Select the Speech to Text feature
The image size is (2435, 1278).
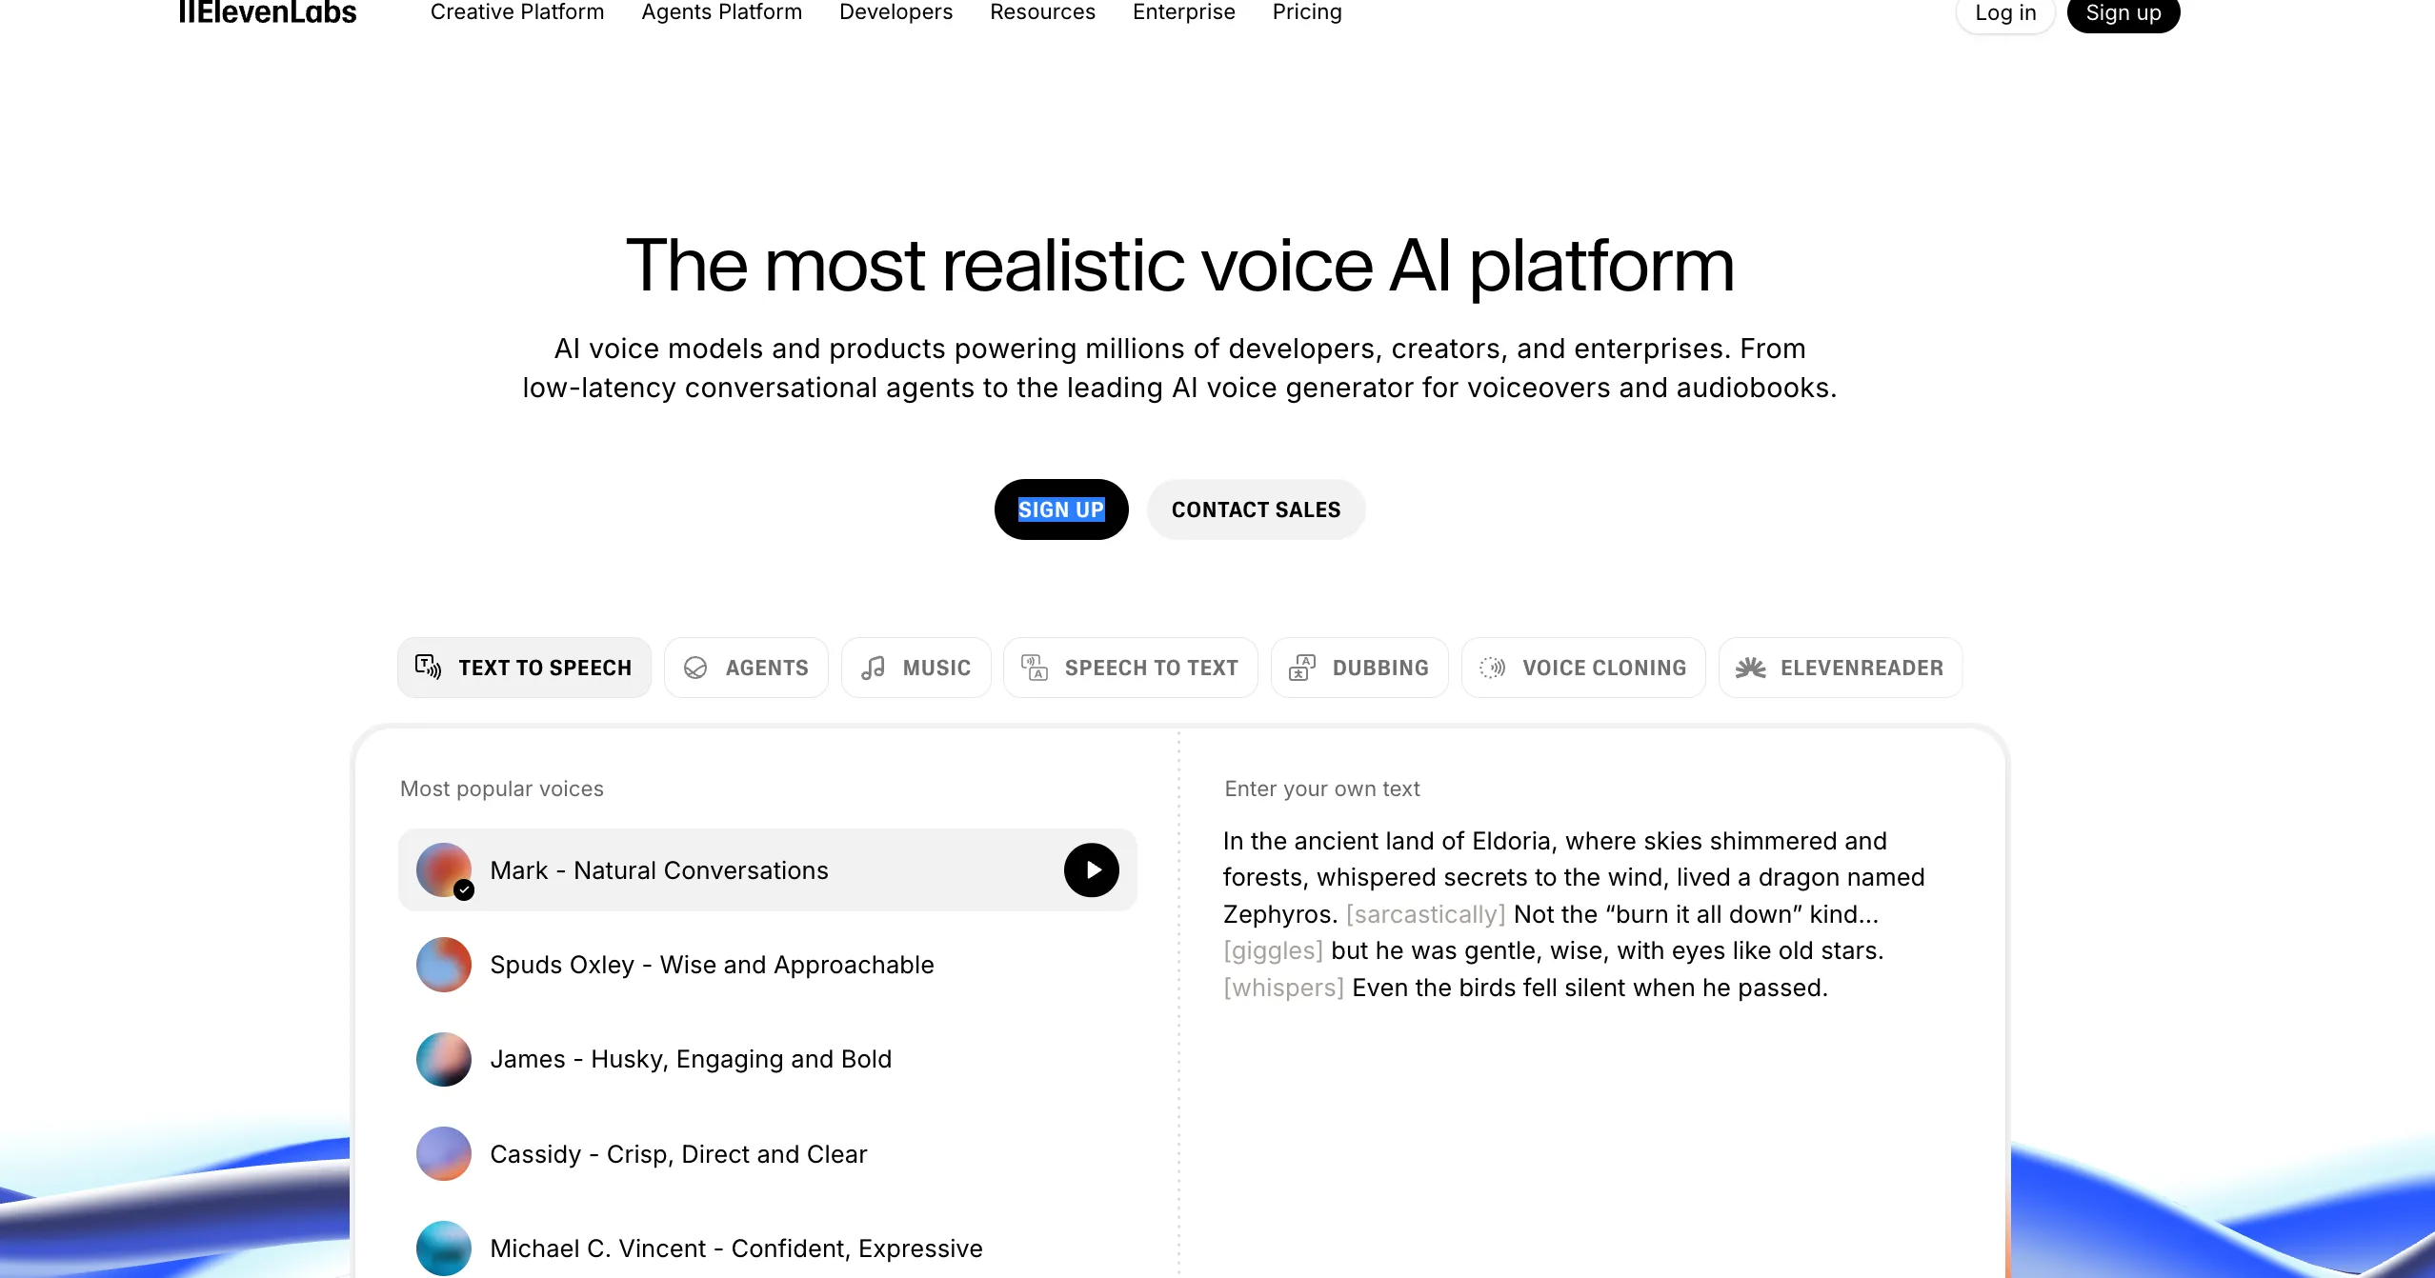tap(1130, 667)
